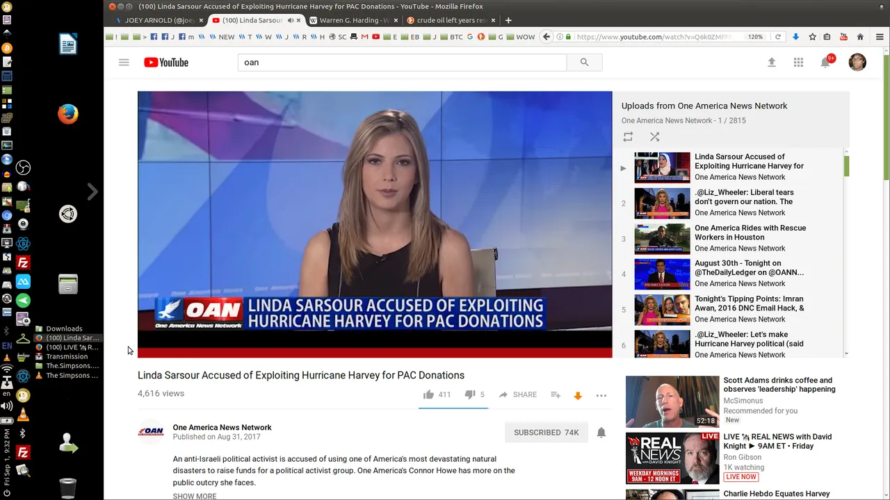Viewport: 890px width, 500px height.
Task: Open Scott Adams drinks coffee recommended video
Action: tap(779, 385)
